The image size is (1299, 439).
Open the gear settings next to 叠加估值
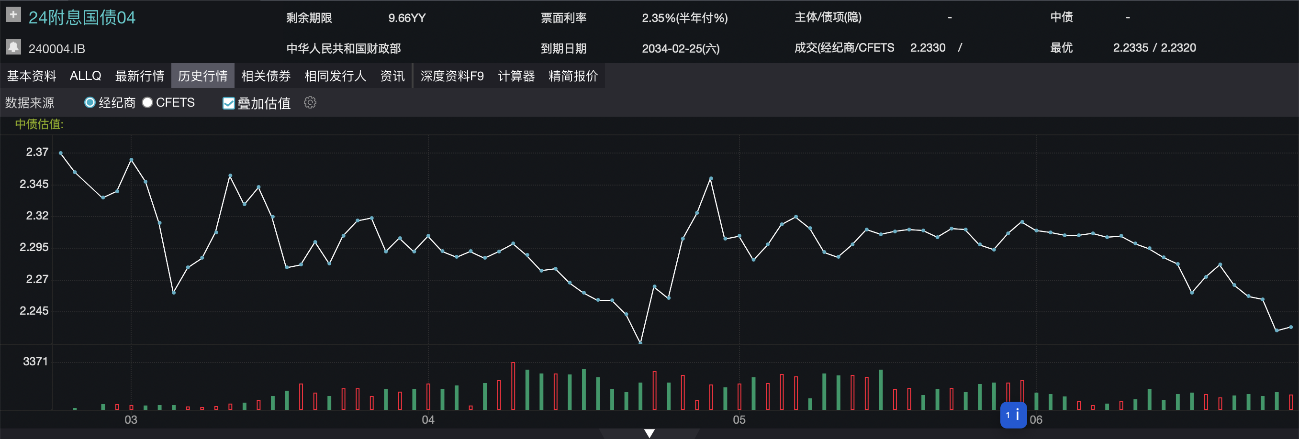(x=310, y=103)
